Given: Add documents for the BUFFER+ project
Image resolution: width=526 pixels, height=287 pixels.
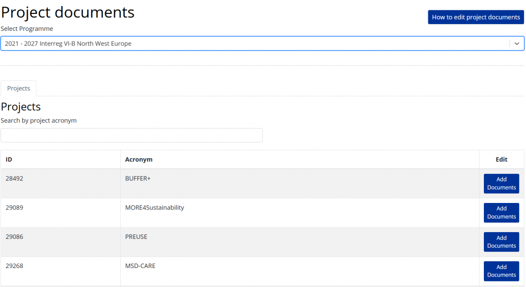Looking at the screenshot, I should point(501,183).
